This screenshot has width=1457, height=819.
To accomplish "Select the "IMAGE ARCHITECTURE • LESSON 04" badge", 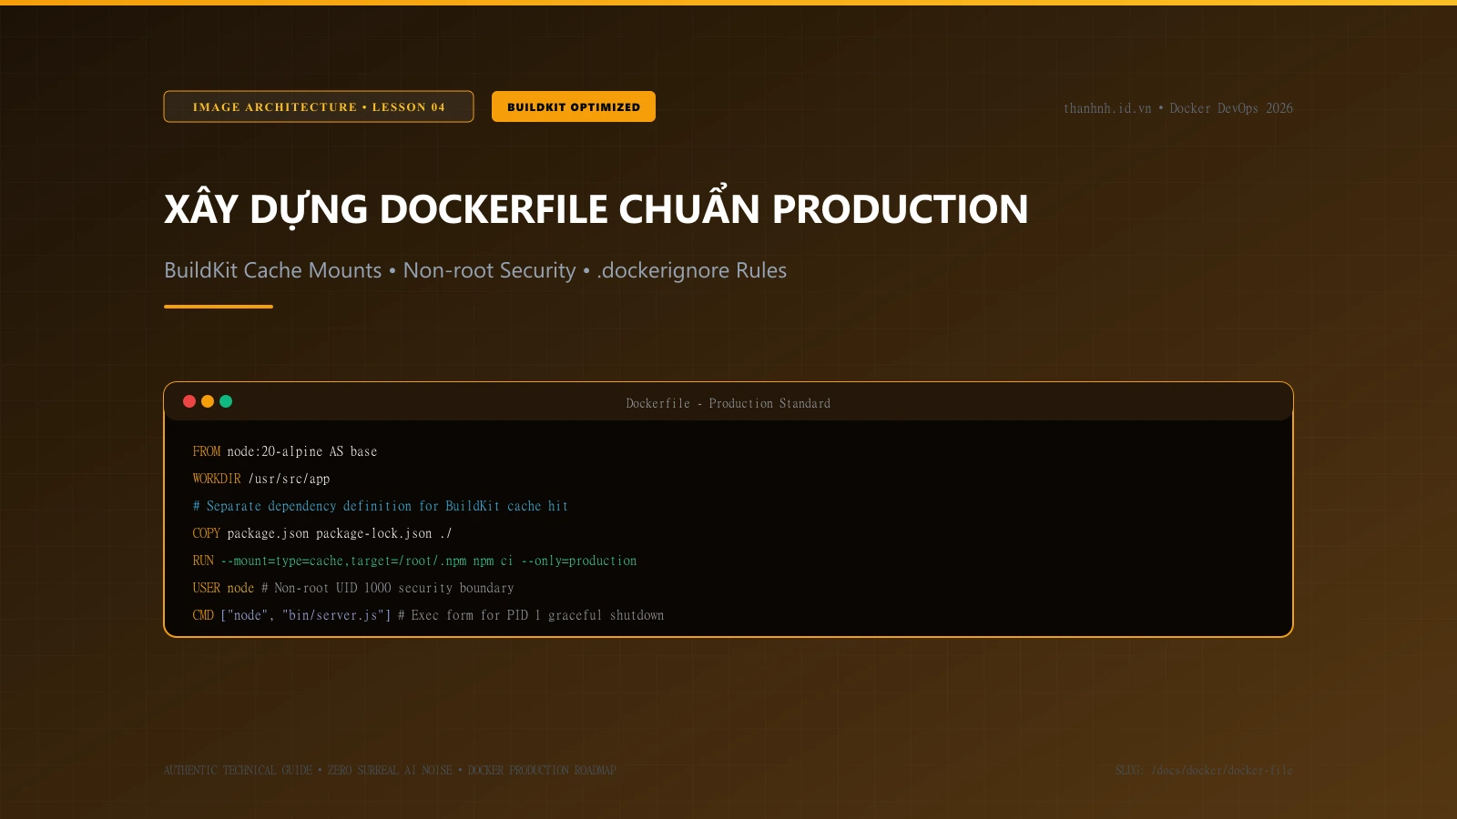I will (319, 106).
